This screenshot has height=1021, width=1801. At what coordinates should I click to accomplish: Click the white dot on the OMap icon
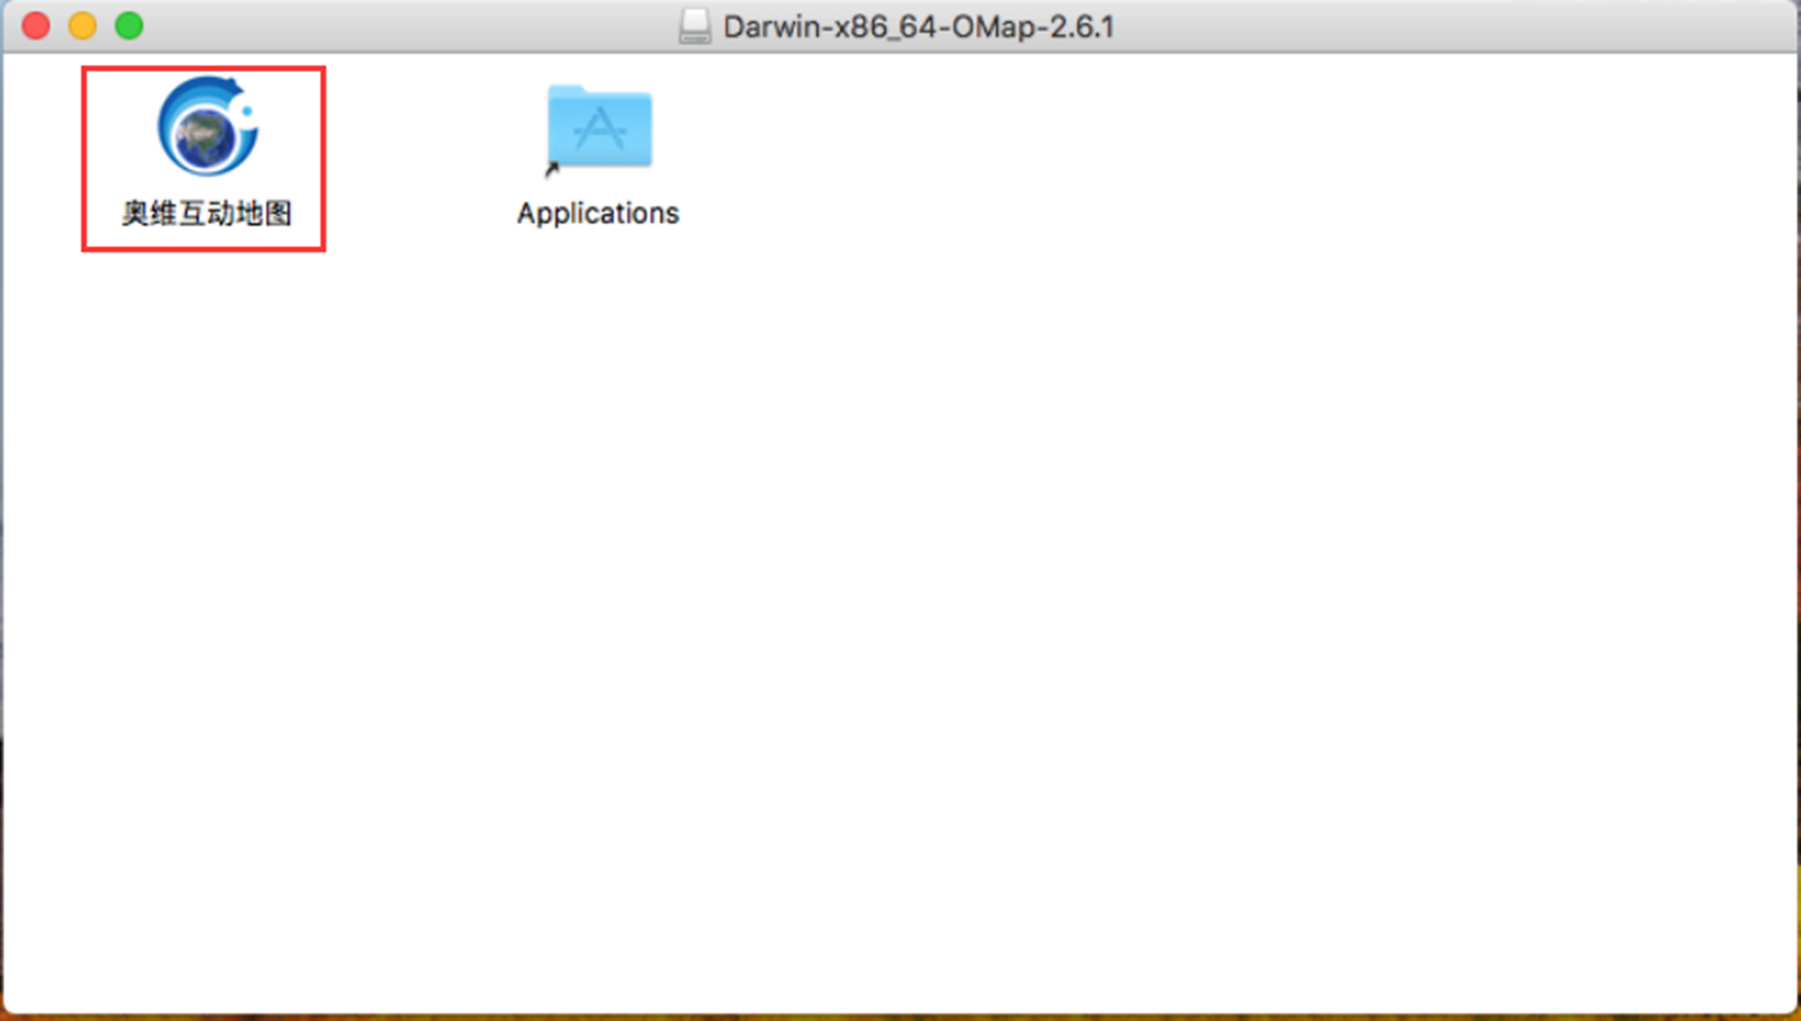[x=247, y=111]
